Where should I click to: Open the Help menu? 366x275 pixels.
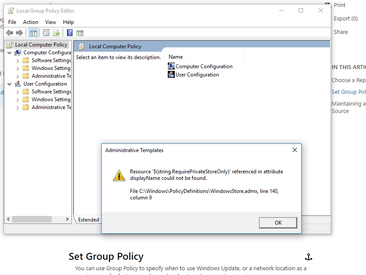(68, 22)
